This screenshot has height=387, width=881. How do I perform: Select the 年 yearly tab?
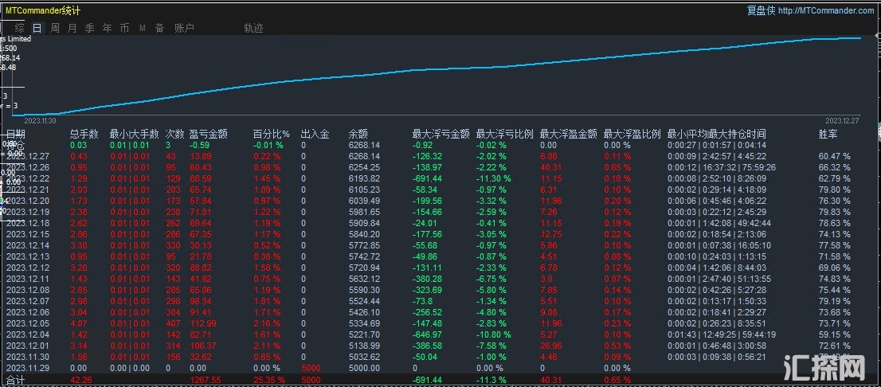pos(107,28)
